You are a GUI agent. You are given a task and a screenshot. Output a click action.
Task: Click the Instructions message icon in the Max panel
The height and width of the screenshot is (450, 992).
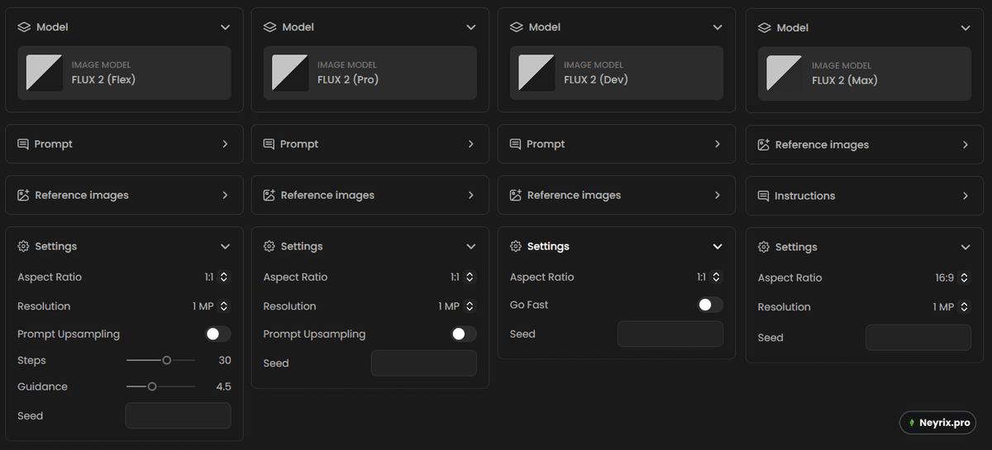pos(764,196)
